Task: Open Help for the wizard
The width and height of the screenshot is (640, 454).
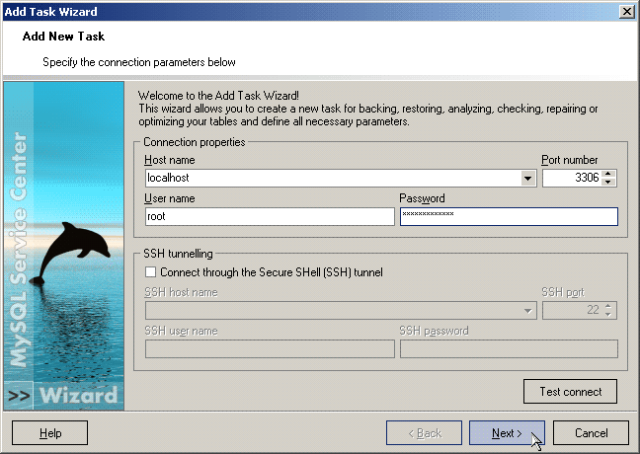Action: [x=49, y=433]
